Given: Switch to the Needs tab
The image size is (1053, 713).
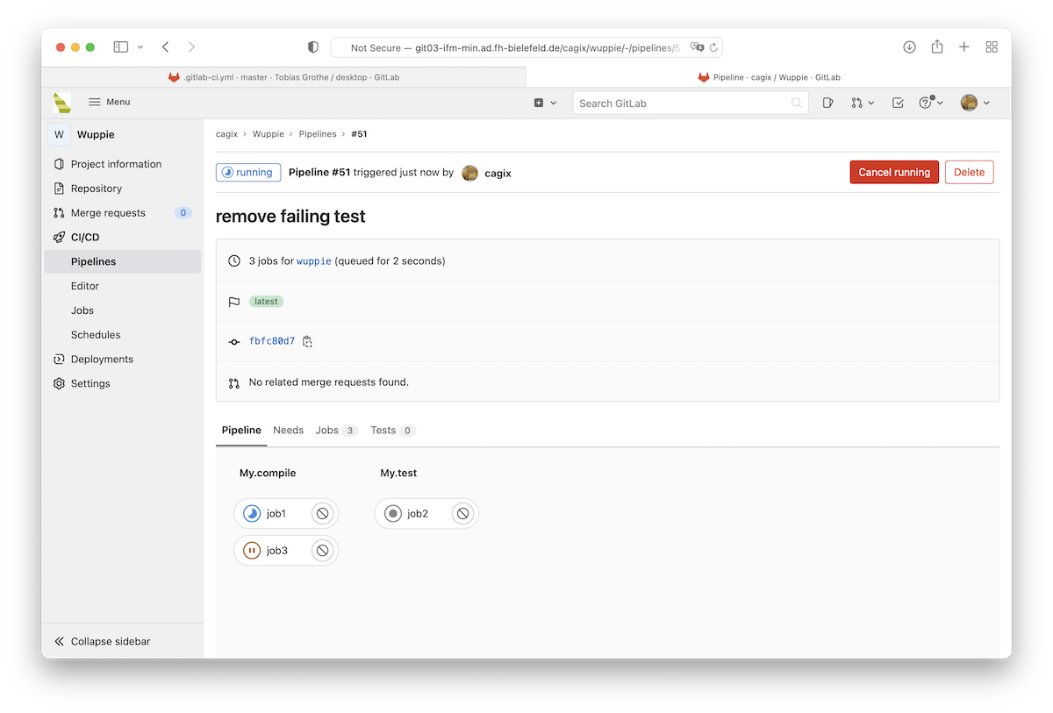Looking at the screenshot, I should (288, 431).
